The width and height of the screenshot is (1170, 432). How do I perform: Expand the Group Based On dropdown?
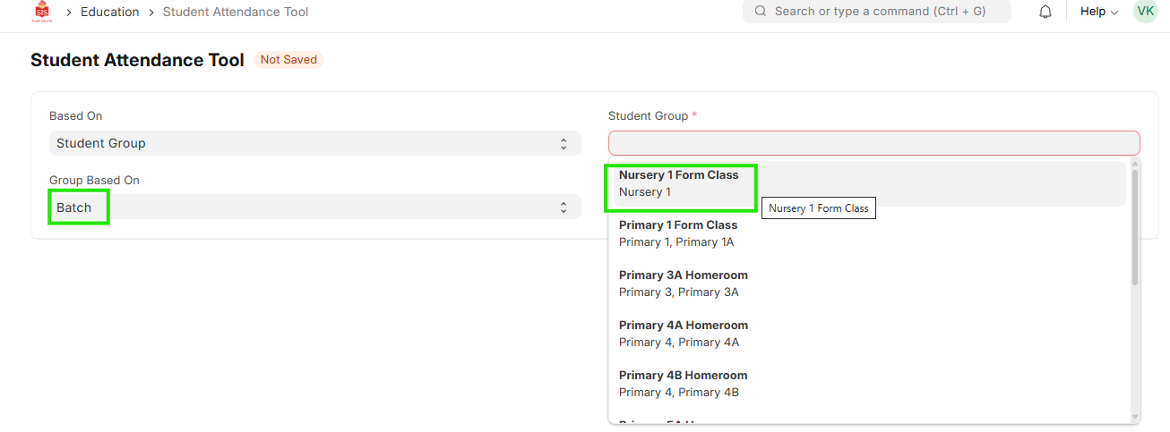pyautogui.click(x=314, y=208)
